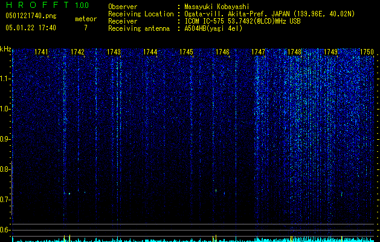
Task: Click the meteor count value 7
Action: [x=86, y=28]
